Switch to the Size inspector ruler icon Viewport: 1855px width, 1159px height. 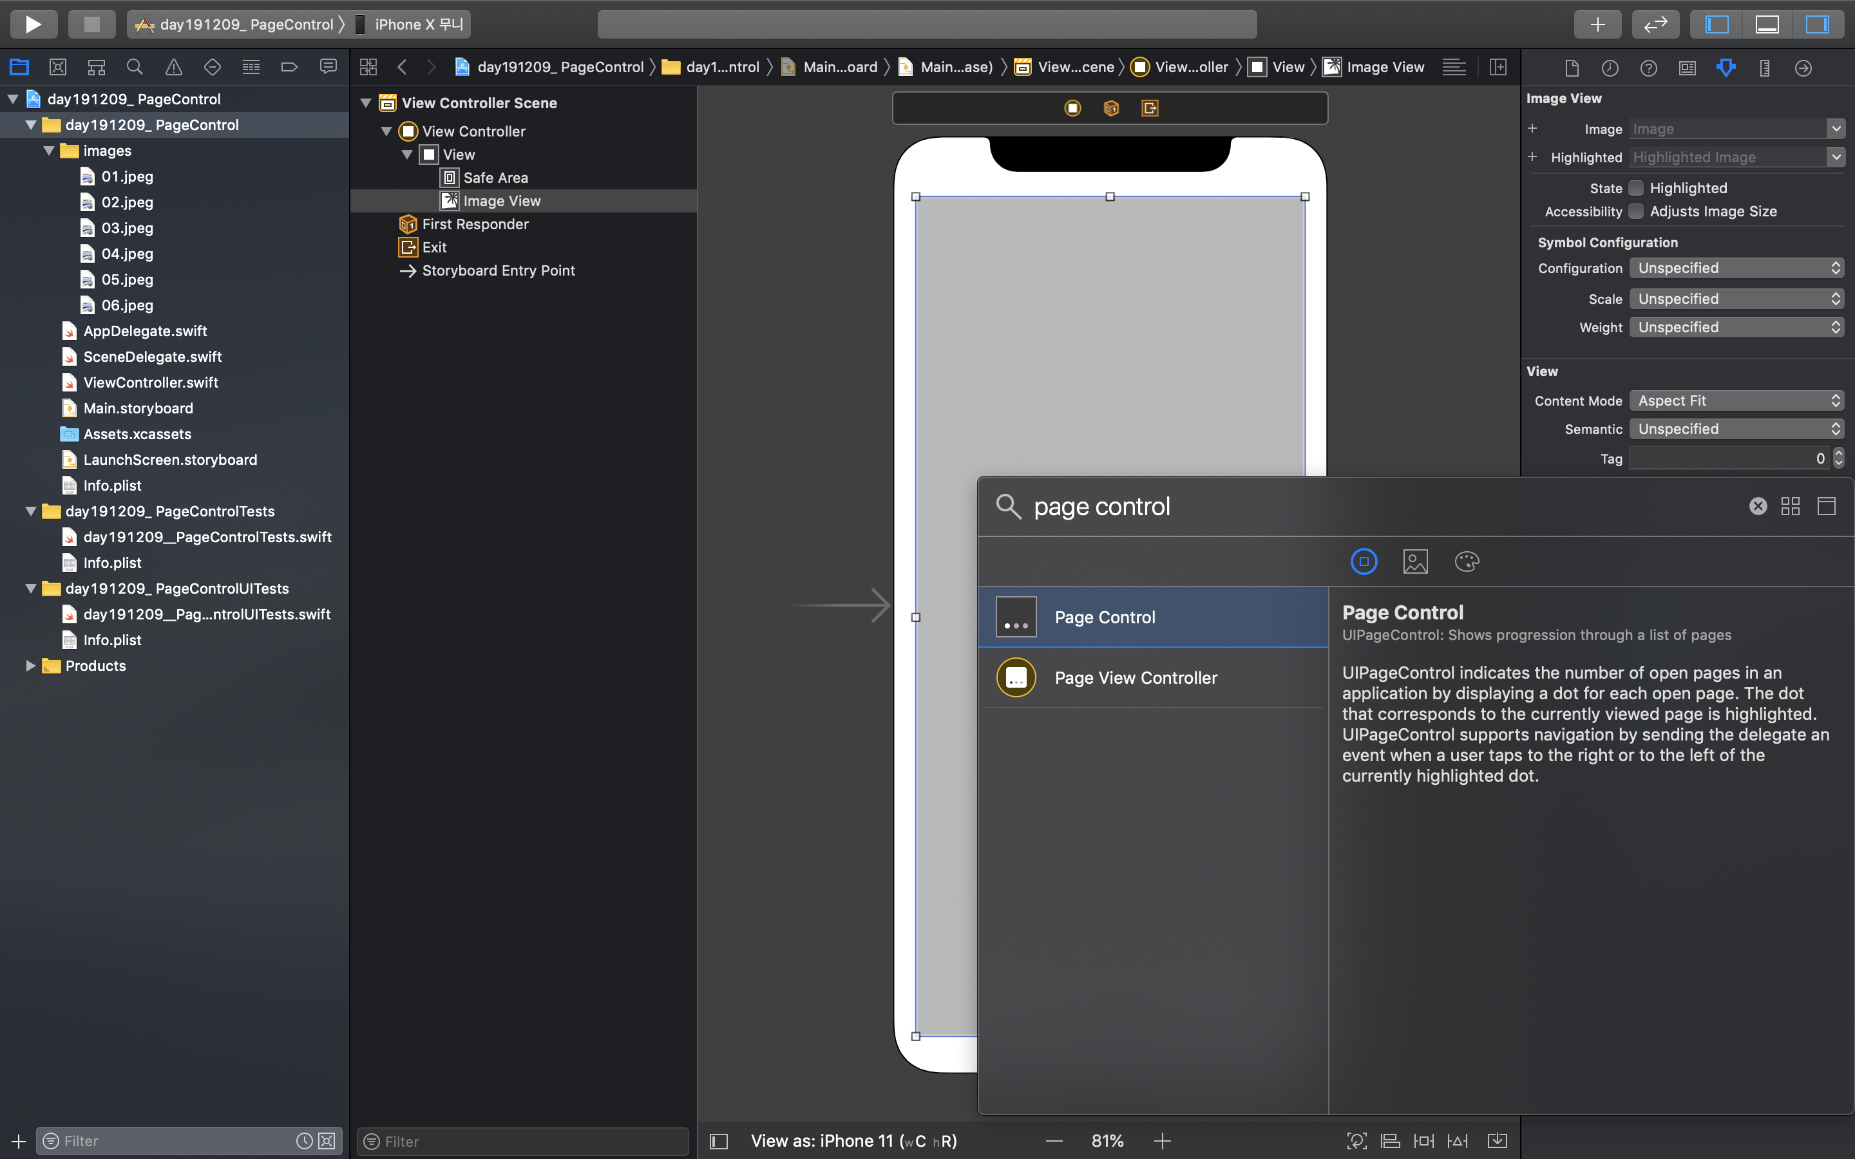tap(1765, 68)
